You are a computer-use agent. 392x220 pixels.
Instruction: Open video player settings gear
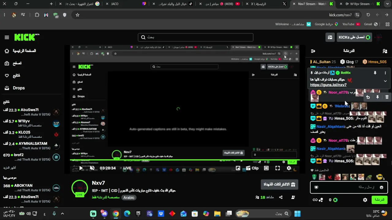[x=289, y=168]
